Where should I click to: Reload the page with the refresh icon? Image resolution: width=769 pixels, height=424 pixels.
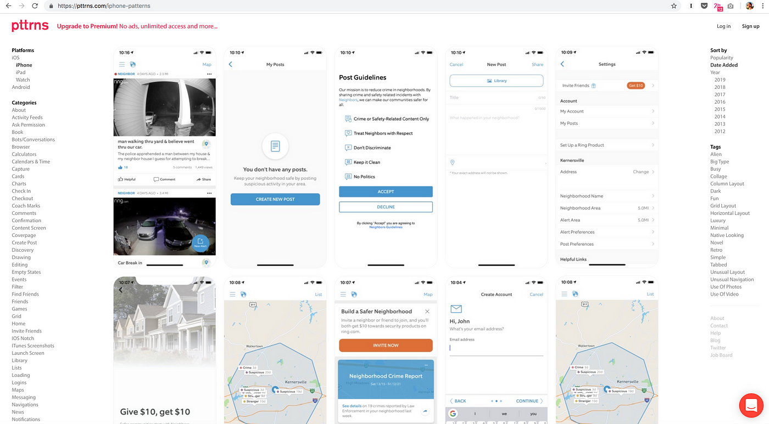point(35,6)
